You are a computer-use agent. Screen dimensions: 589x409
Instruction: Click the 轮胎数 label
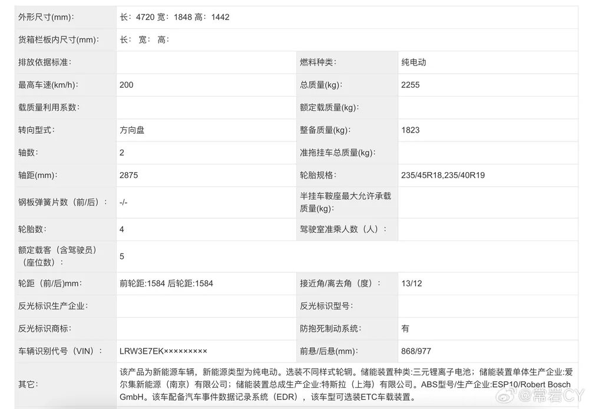point(32,229)
